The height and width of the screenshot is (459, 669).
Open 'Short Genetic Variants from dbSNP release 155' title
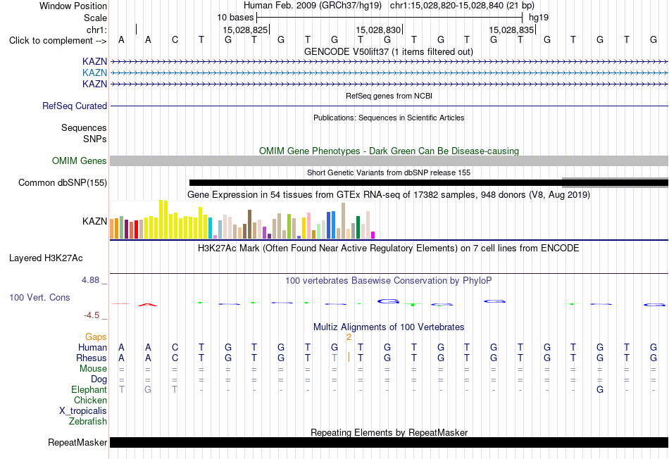click(x=389, y=172)
